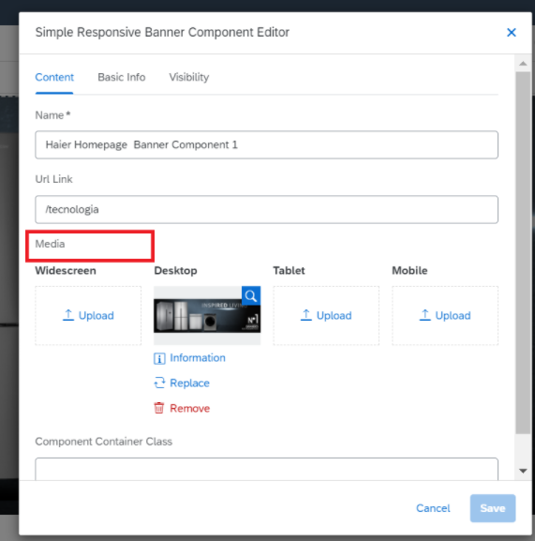
Task: Click the Name input field
Action: coord(266,144)
